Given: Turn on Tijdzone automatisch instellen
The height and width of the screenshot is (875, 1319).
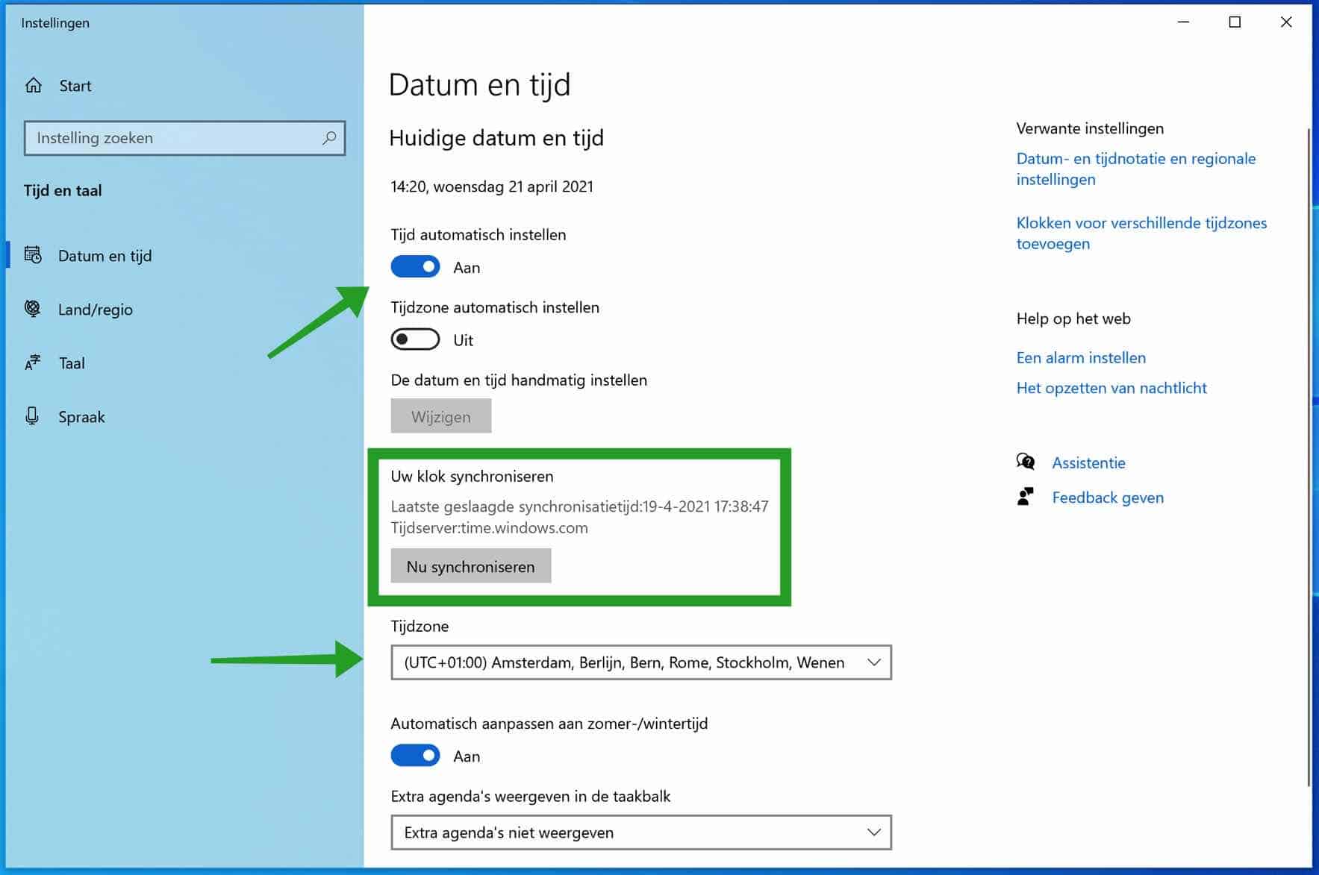Looking at the screenshot, I should [x=415, y=340].
